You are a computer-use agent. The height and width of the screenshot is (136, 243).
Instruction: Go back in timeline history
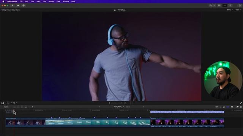[x=99, y=107]
